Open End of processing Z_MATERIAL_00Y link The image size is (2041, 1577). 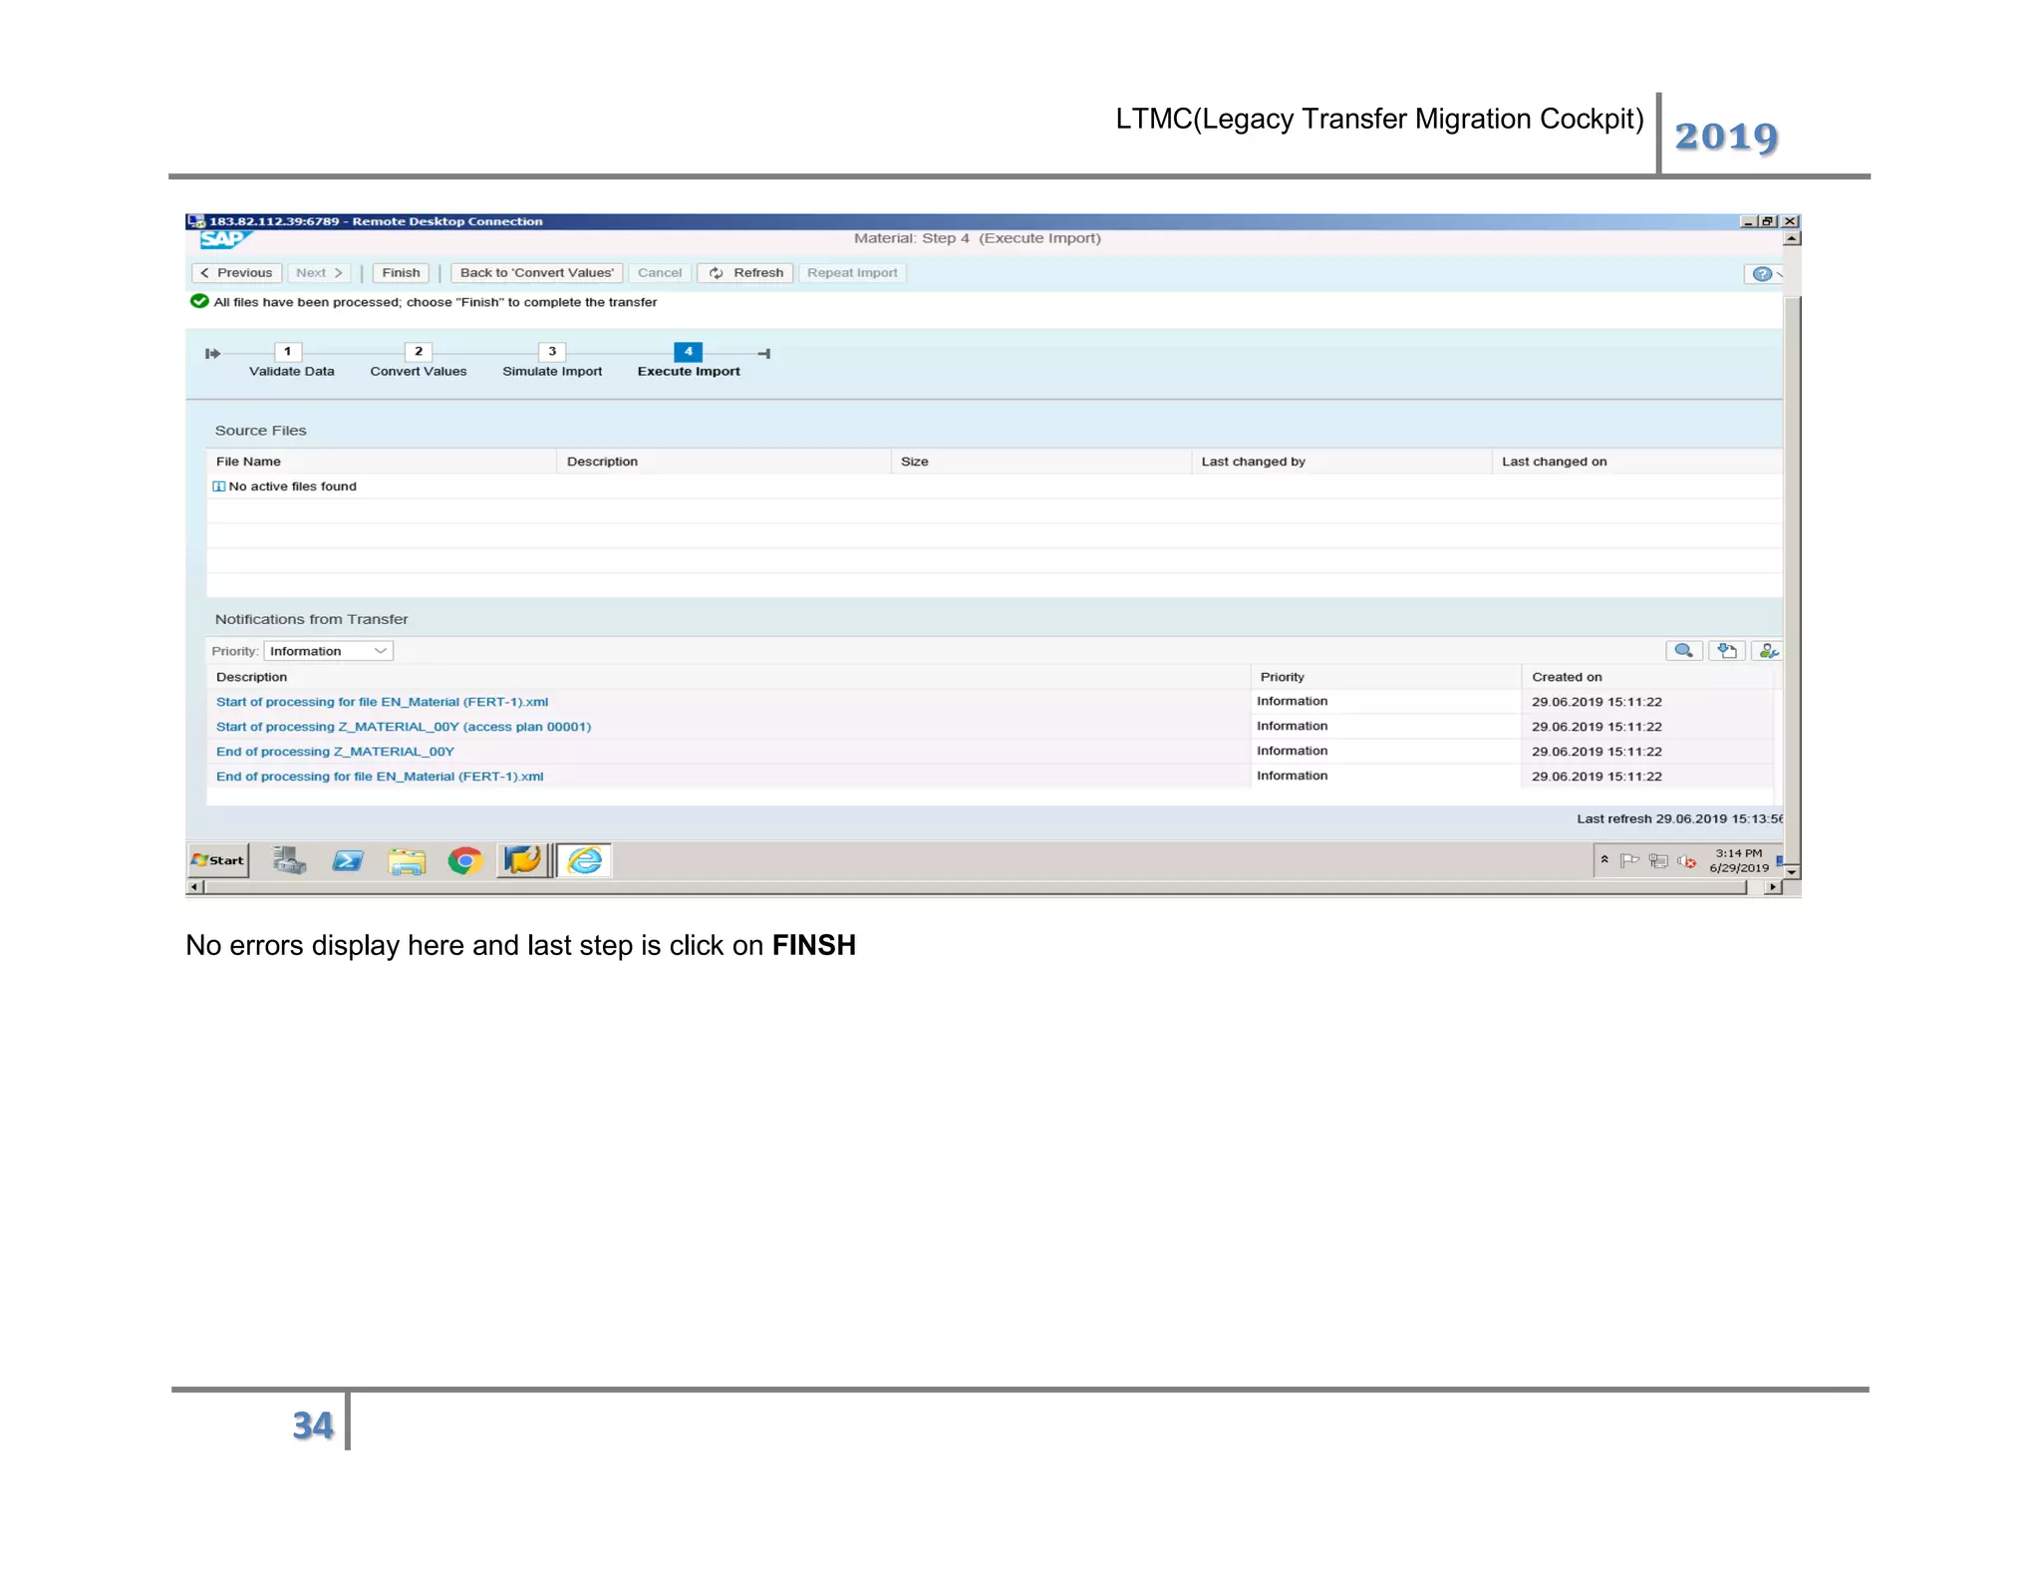pyautogui.click(x=335, y=752)
